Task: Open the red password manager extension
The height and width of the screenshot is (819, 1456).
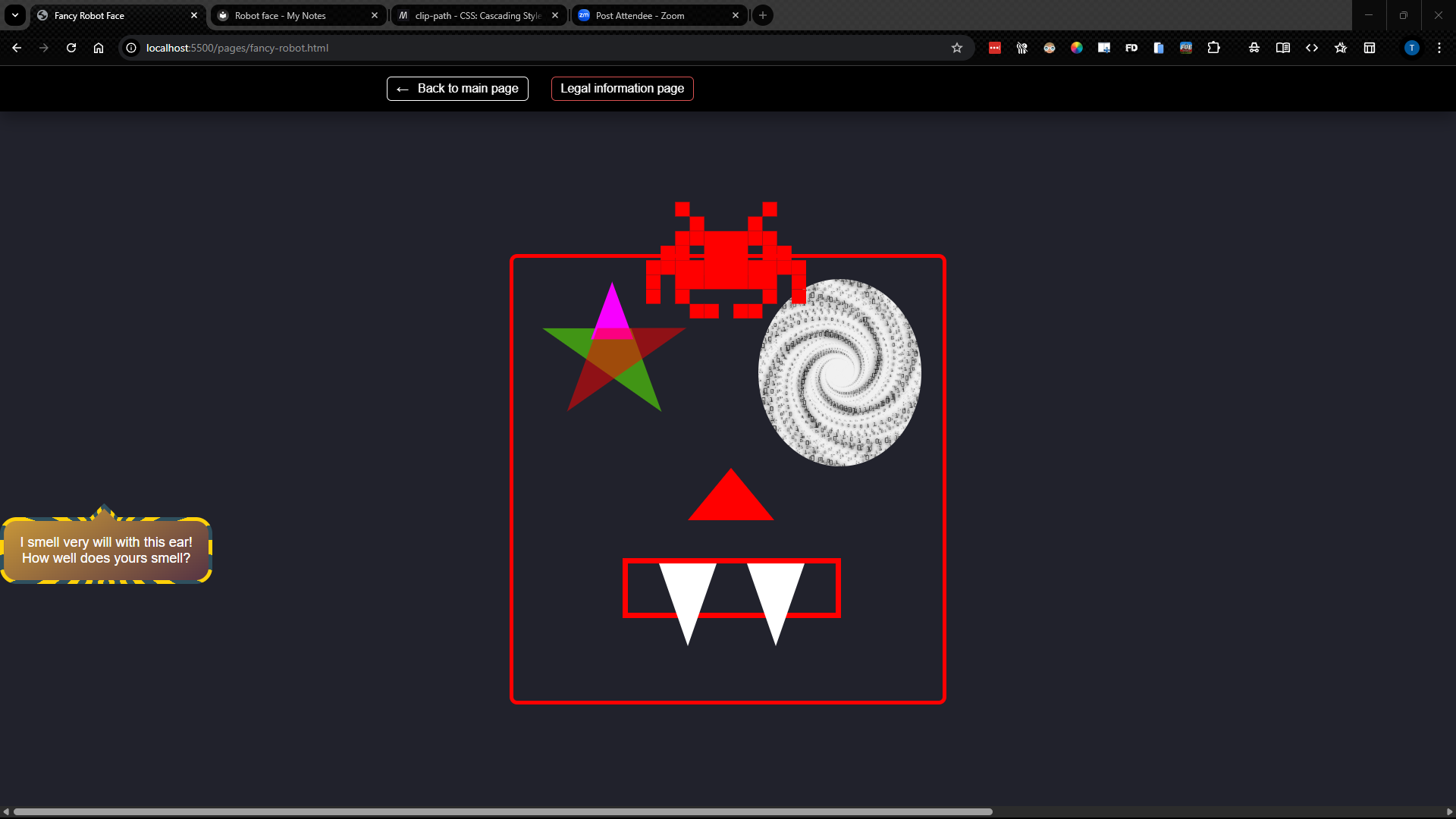Action: 995,48
